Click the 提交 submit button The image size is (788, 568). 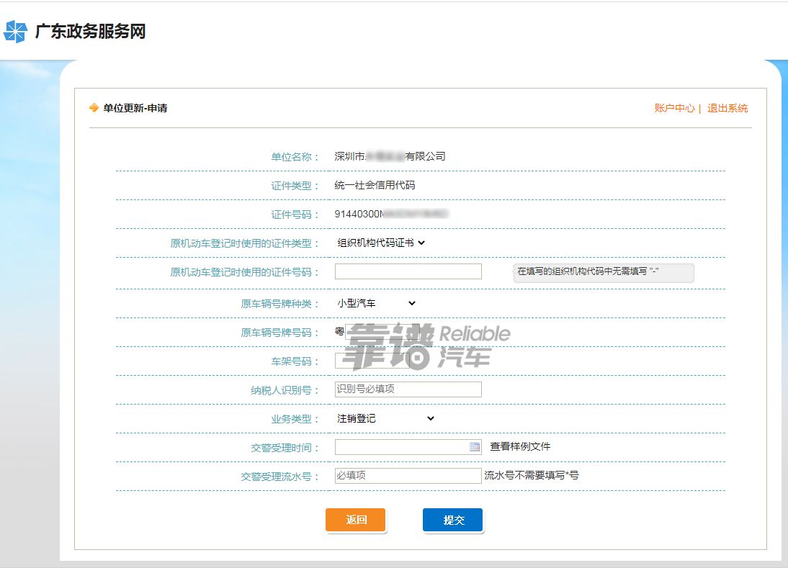click(x=452, y=520)
